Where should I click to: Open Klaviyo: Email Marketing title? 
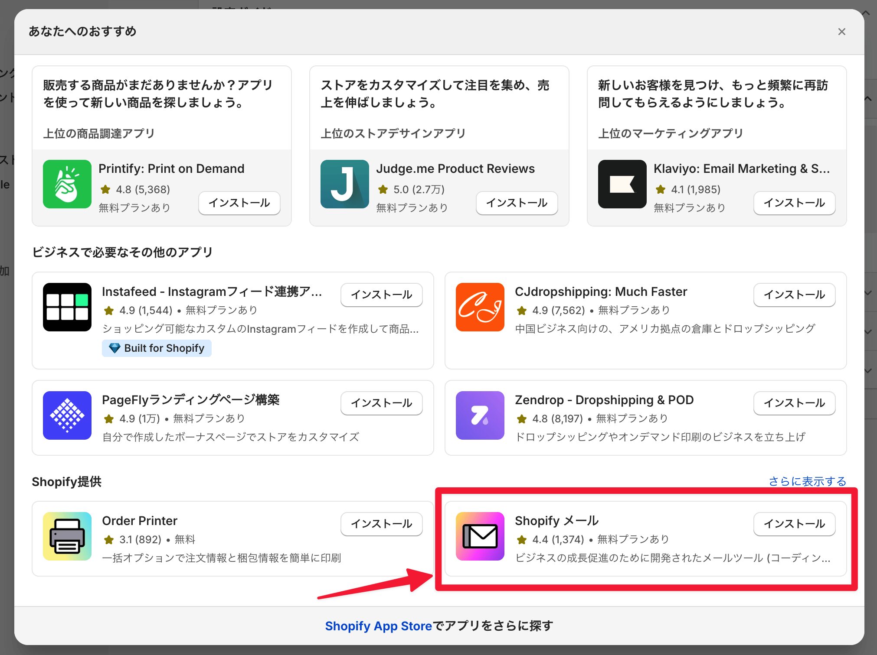point(742,169)
